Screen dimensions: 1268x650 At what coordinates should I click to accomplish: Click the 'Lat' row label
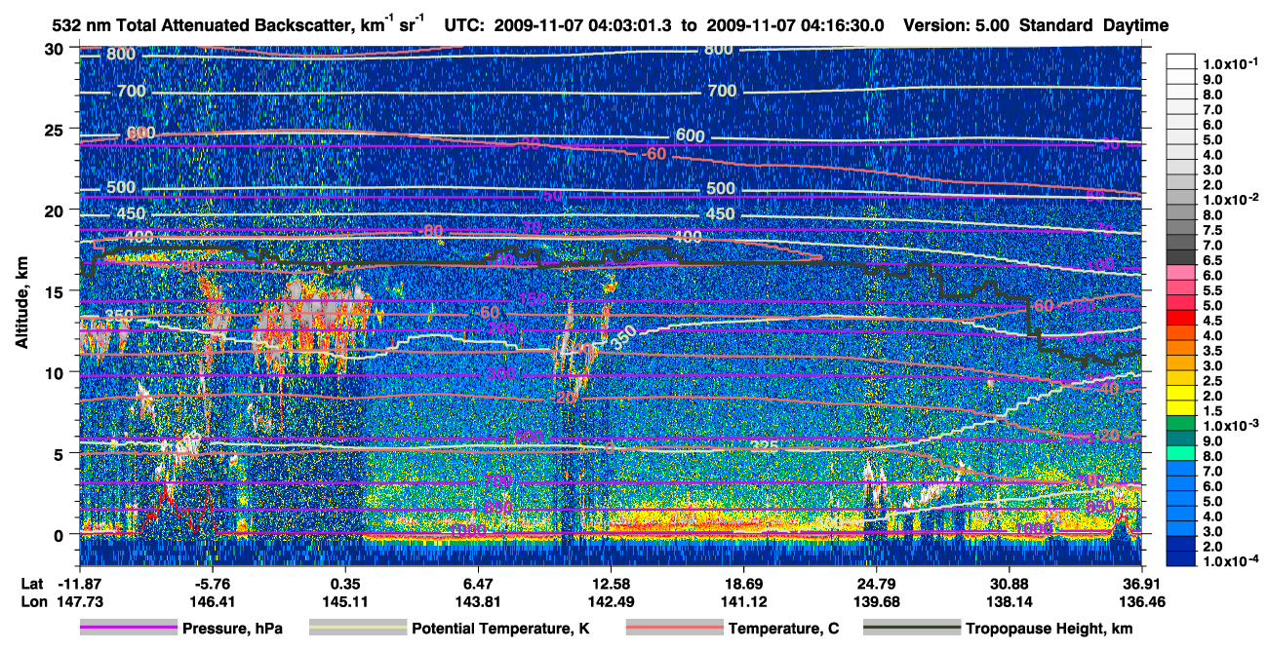32,583
